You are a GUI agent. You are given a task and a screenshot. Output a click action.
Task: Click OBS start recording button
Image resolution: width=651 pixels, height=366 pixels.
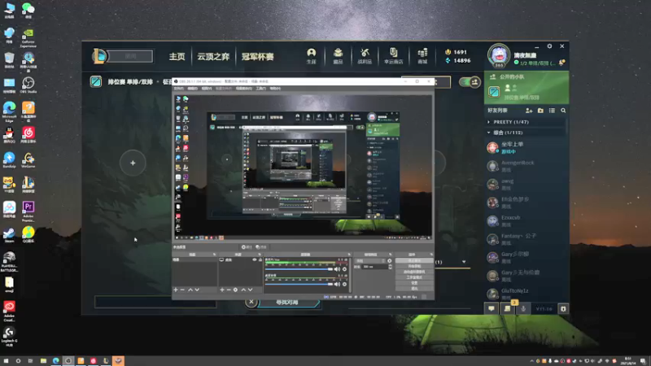414,266
